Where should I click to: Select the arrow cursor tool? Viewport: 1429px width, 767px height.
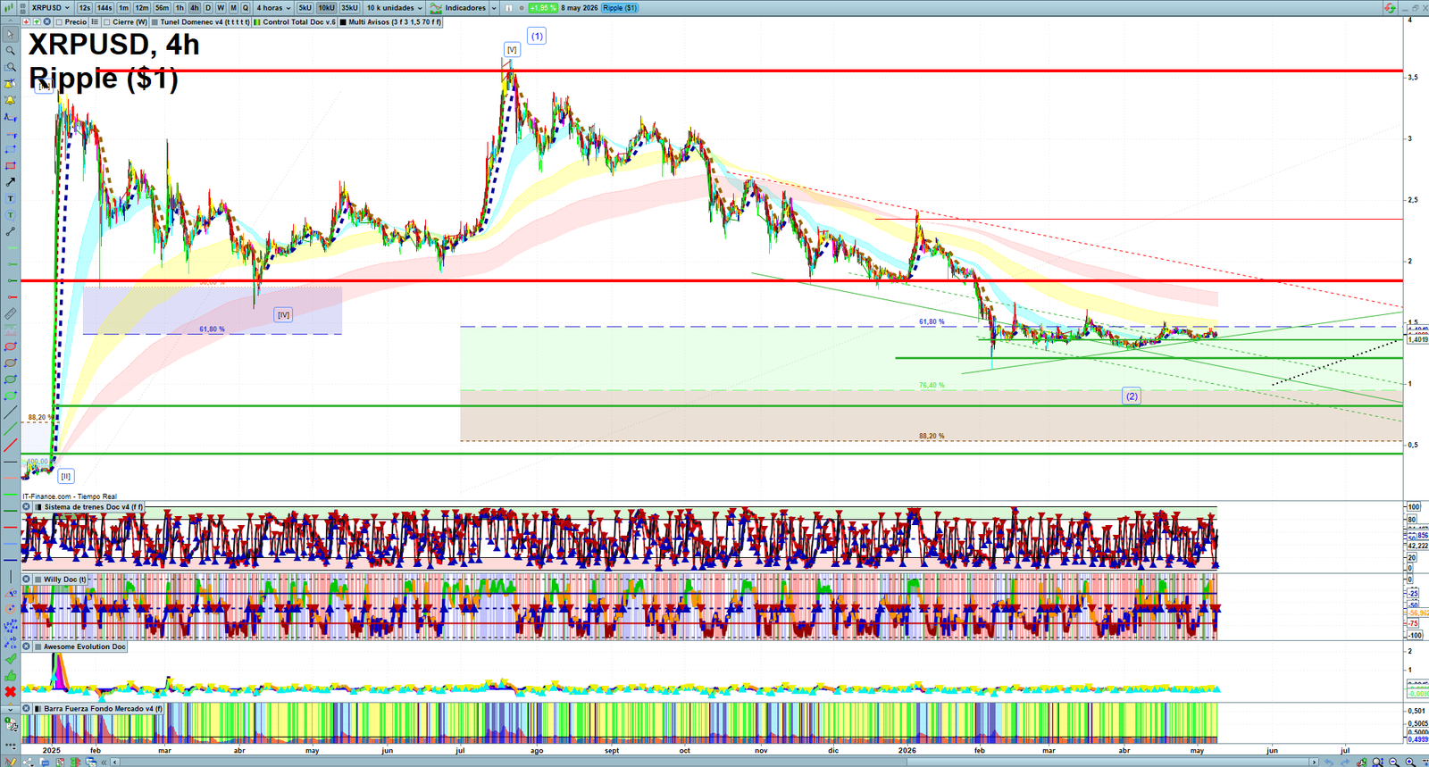tap(11, 34)
